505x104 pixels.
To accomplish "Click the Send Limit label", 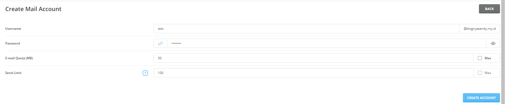I will click(13, 73).
